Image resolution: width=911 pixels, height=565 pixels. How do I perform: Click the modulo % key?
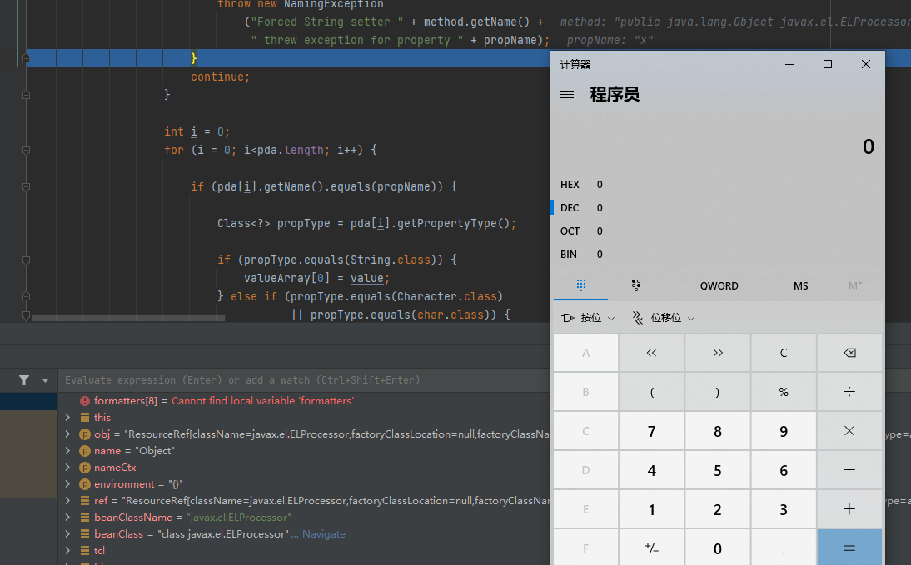784,392
